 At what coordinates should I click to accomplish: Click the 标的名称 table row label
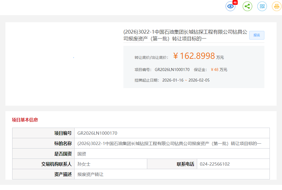pyautogui.click(x=62, y=143)
